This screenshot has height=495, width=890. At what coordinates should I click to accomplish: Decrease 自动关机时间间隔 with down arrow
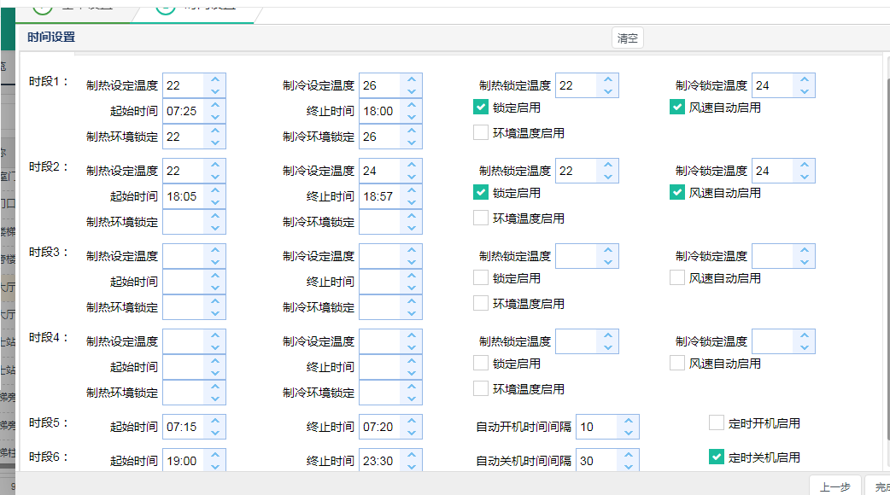pos(629,467)
